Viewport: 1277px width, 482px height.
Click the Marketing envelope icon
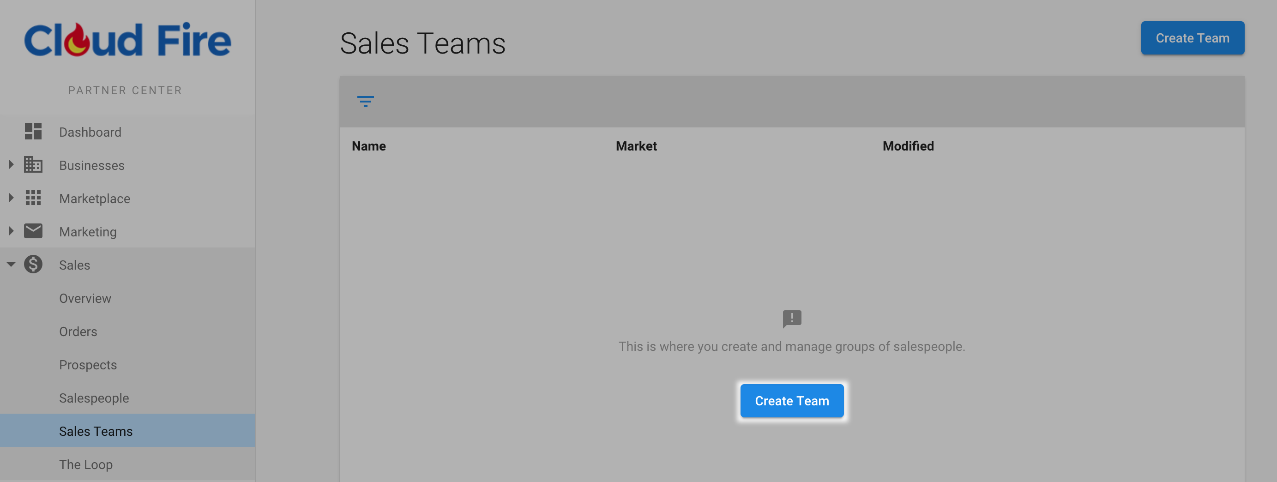pyautogui.click(x=33, y=231)
